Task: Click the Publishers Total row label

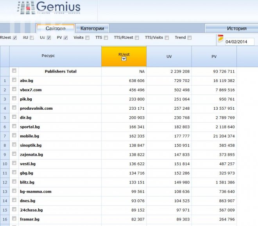Action: [x=61, y=71]
